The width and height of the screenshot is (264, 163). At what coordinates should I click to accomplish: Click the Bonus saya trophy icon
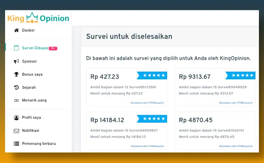16,75
